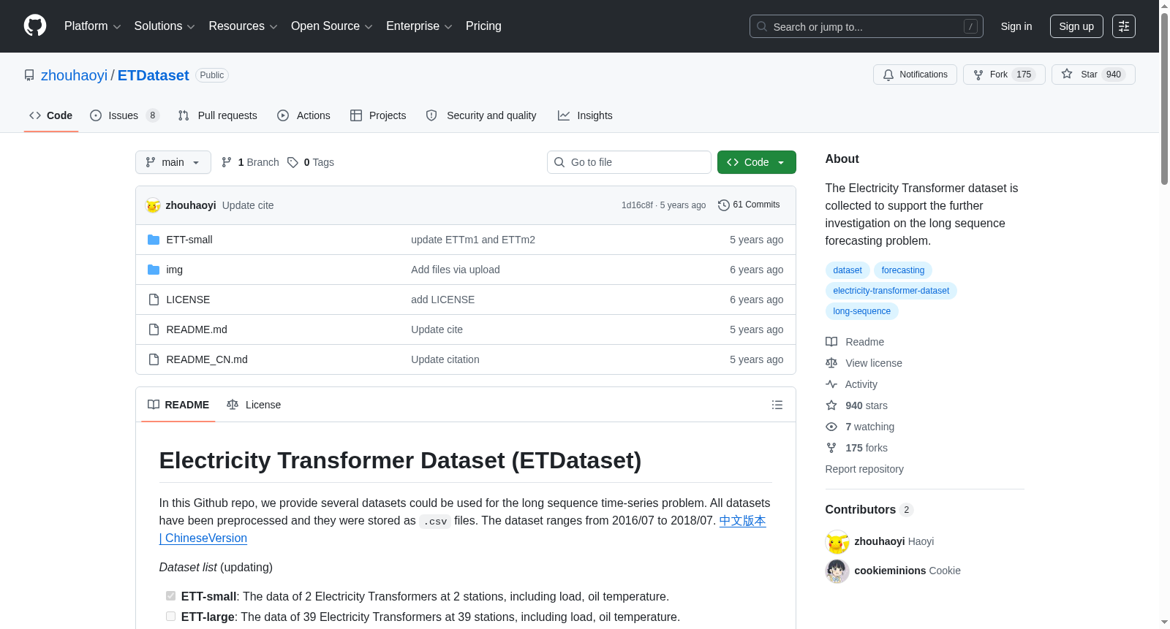1170x629 pixels.
Task: View the 940 stars link
Action: (x=856, y=405)
